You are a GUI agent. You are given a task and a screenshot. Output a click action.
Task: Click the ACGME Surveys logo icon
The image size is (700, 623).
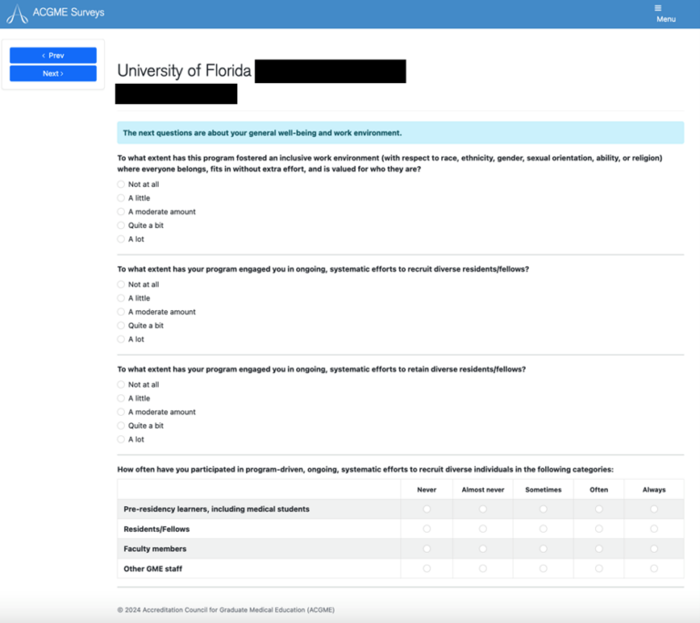16,14
